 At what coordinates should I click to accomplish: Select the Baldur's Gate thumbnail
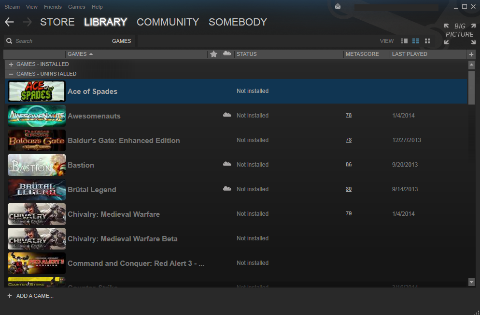36,141
